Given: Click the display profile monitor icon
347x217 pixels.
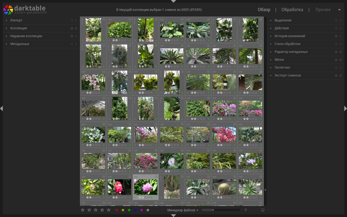Looking at the screenshot, I should (x=262, y=210).
